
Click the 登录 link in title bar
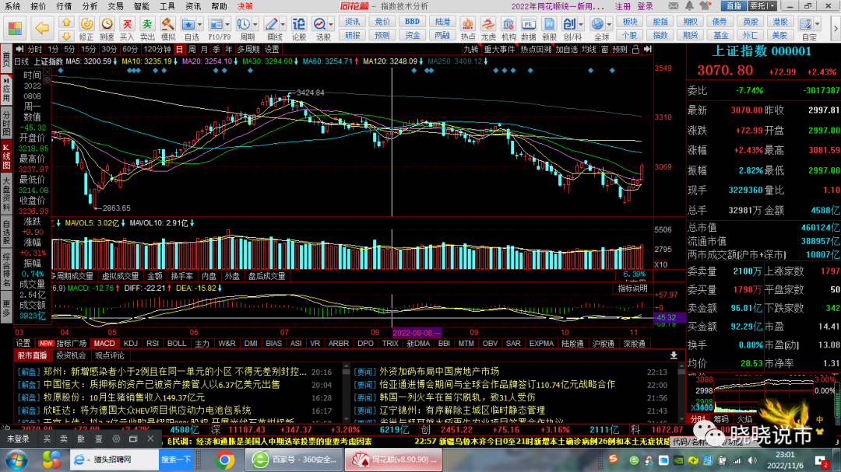tap(646, 6)
